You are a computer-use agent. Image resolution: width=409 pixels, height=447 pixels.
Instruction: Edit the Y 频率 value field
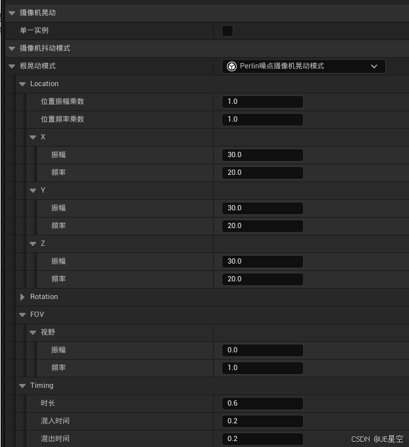pos(262,226)
